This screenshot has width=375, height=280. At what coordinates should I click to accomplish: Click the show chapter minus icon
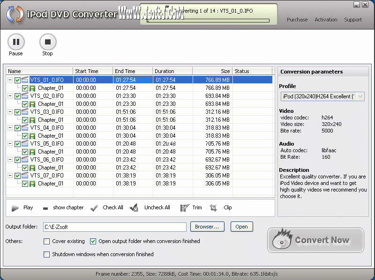point(45,208)
